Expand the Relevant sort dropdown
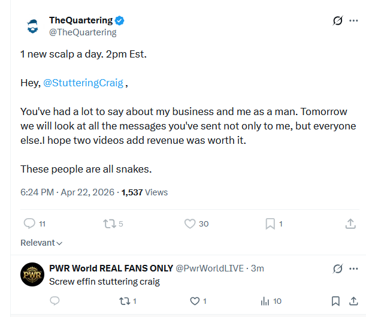 pos(41,243)
